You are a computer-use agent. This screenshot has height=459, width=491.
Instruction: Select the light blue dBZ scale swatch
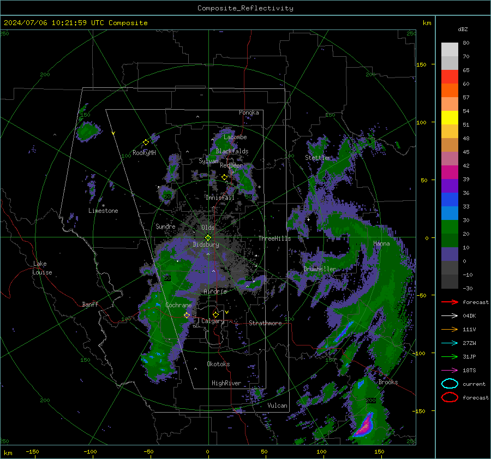pyautogui.click(x=450, y=213)
